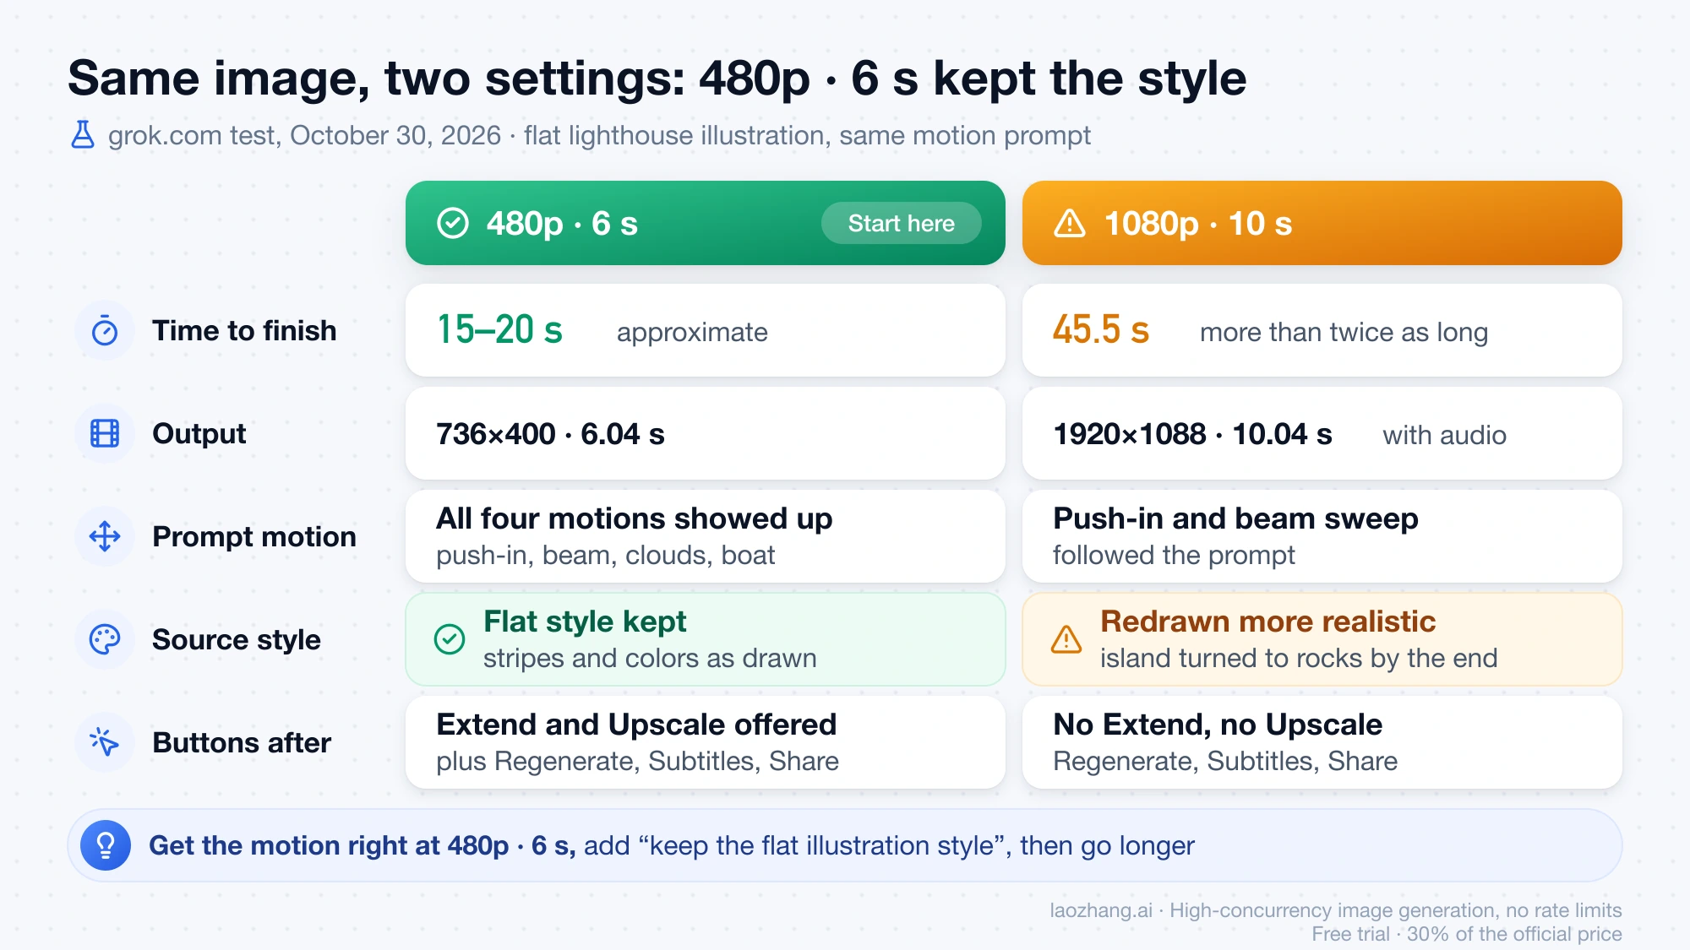Click plus Regenerate, Subtitles, Share text
The width and height of the screenshot is (1690, 950).
pos(637,762)
